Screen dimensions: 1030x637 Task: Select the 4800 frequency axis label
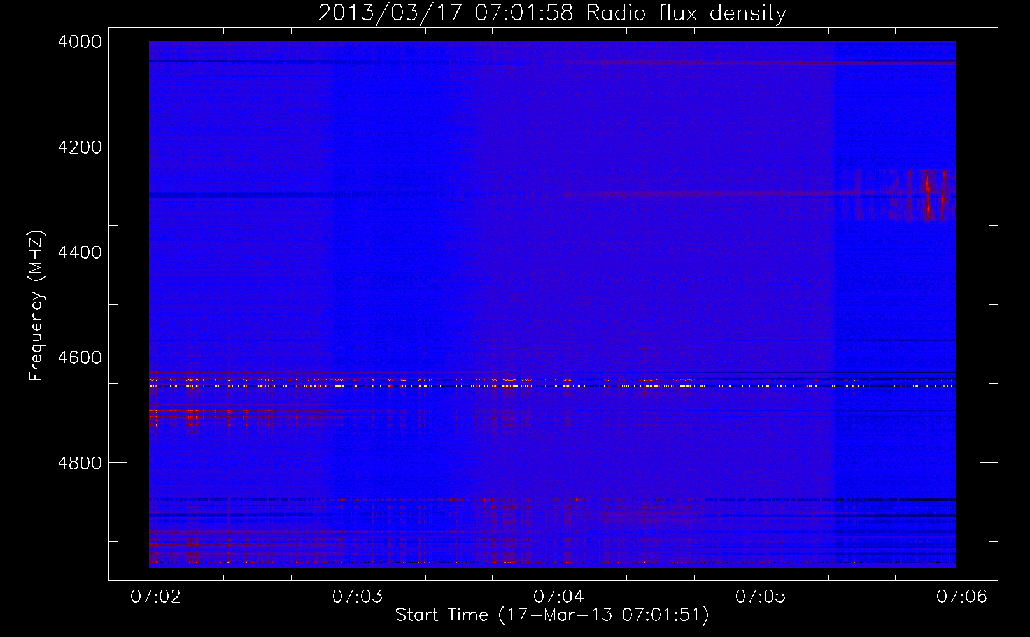click(x=80, y=462)
